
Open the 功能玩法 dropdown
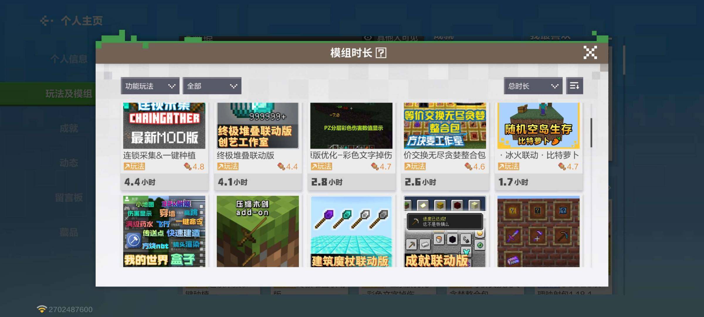[x=150, y=86]
